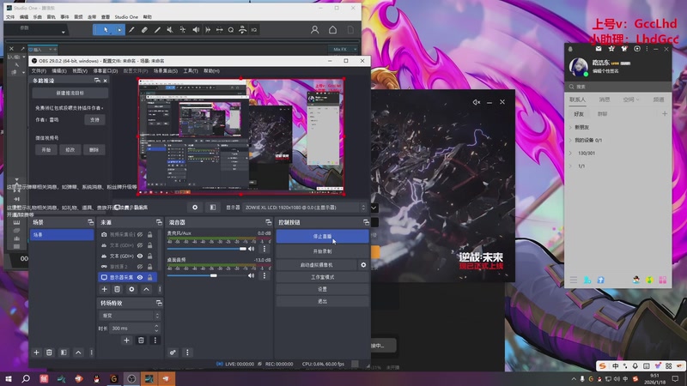This screenshot has width=687, height=386.
Task: Click the Stop Streaming (停止直播) button
Action: click(322, 236)
